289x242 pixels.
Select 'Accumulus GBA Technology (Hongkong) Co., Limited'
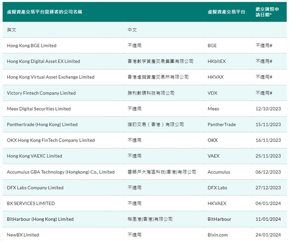tap(61, 172)
